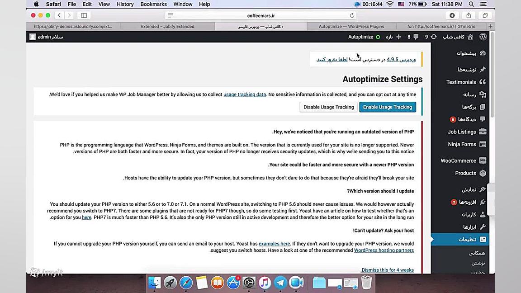Click the 'Autoptimize Settings' page heading
This screenshot has width=521, height=293.
(383, 79)
